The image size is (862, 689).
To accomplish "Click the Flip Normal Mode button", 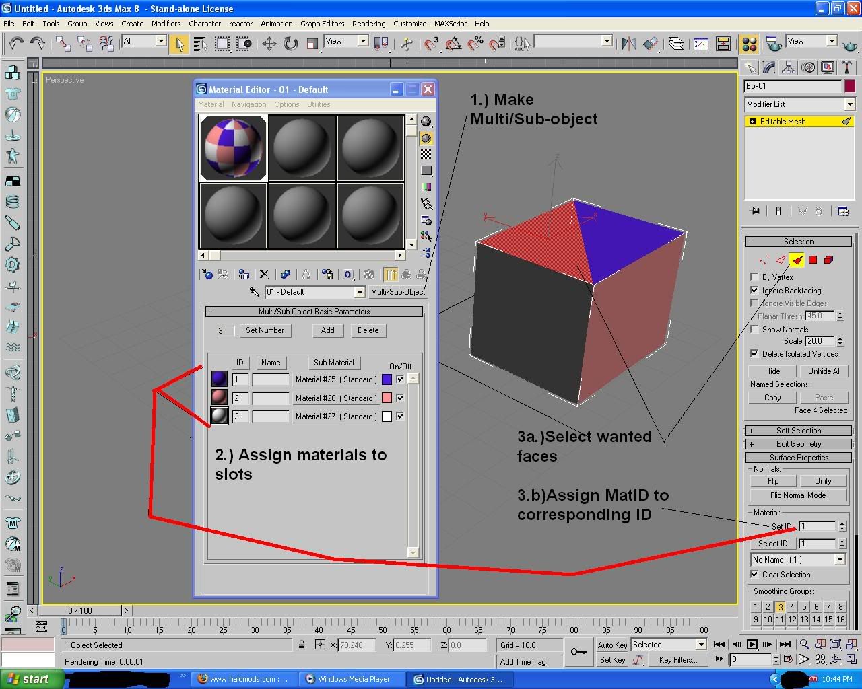I will [797, 495].
